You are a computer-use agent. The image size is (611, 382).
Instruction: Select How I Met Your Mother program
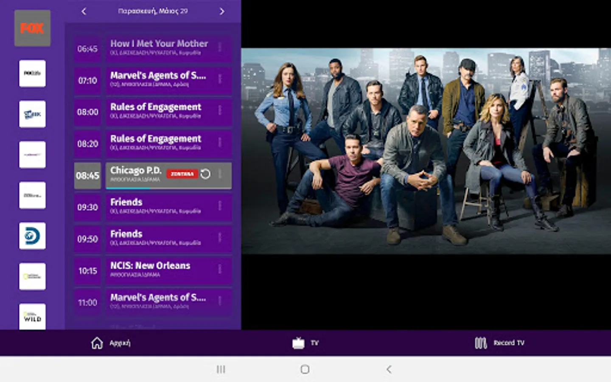coord(168,48)
